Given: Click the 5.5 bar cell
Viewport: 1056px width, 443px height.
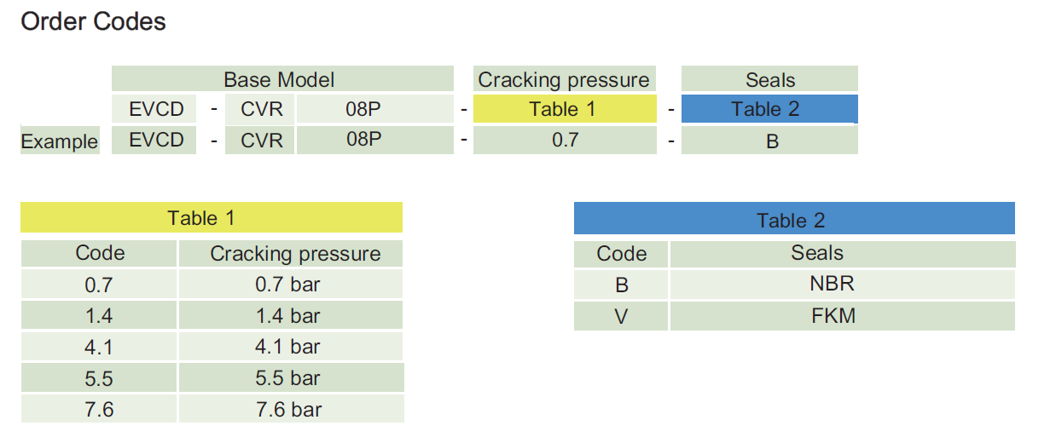Looking at the screenshot, I should (x=288, y=378).
